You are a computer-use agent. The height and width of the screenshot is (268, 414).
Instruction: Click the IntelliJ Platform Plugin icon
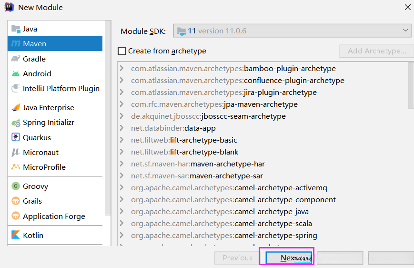click(16, 88)
